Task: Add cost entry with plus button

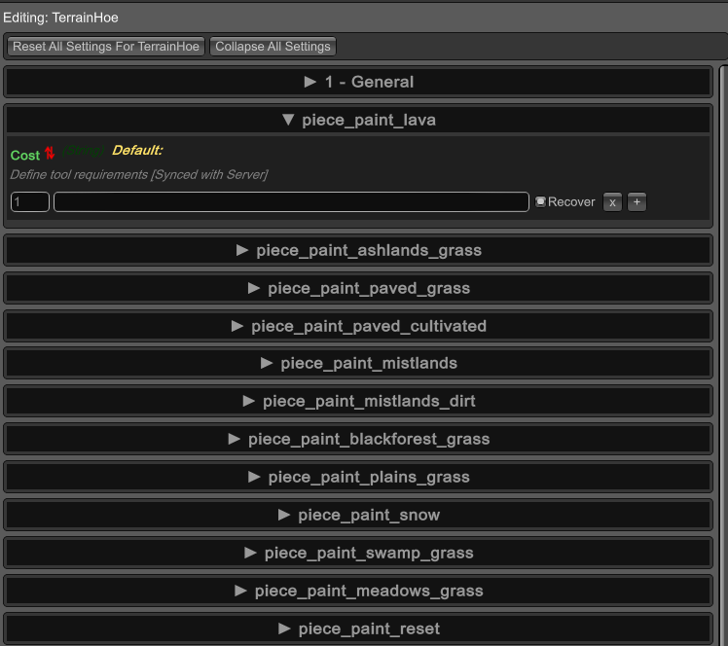Action: 637,202
